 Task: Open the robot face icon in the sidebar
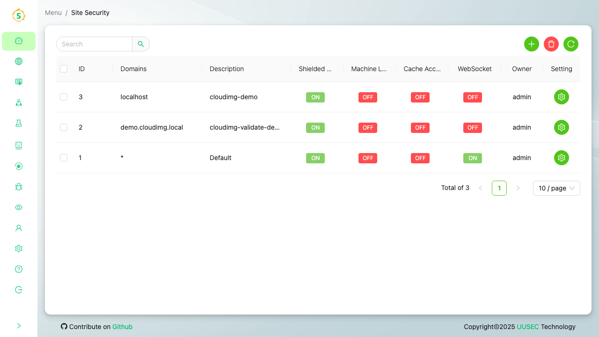coord(19,146)
